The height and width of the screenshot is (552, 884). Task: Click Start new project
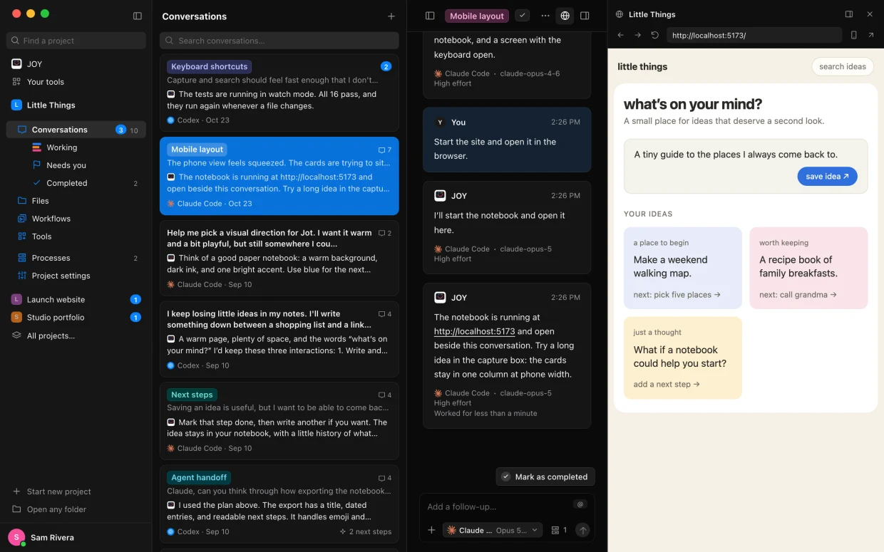(x=76, y=491)
